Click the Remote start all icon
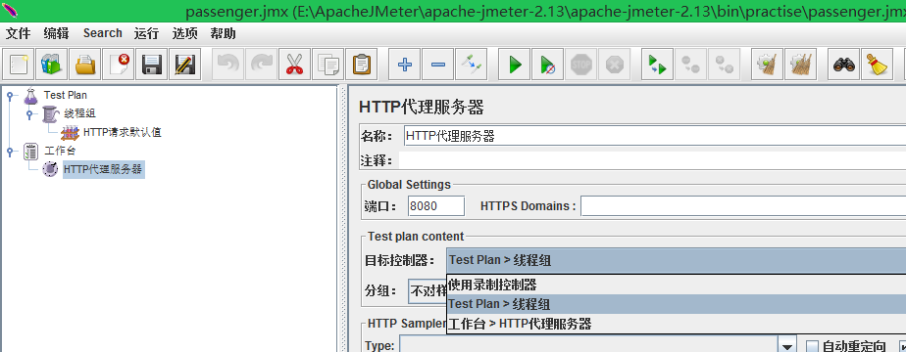 (x=658, y=64)
